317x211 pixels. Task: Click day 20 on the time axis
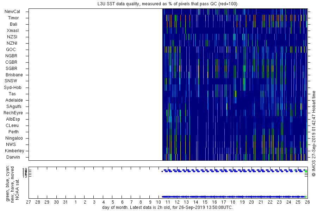coord(251,202)
